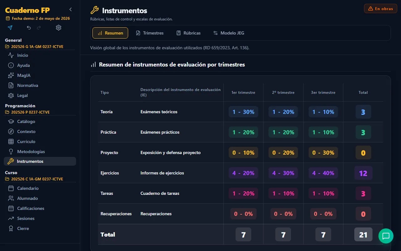Select Instrumentos in the sidebar
The image size is (401, 251).
[x=40, y=161]
